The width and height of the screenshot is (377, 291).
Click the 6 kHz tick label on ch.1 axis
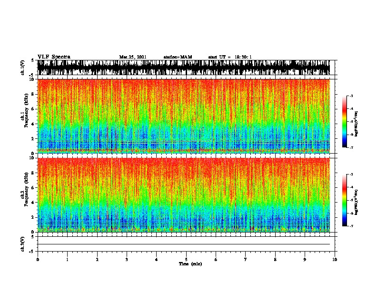click(x=33, y=109)
